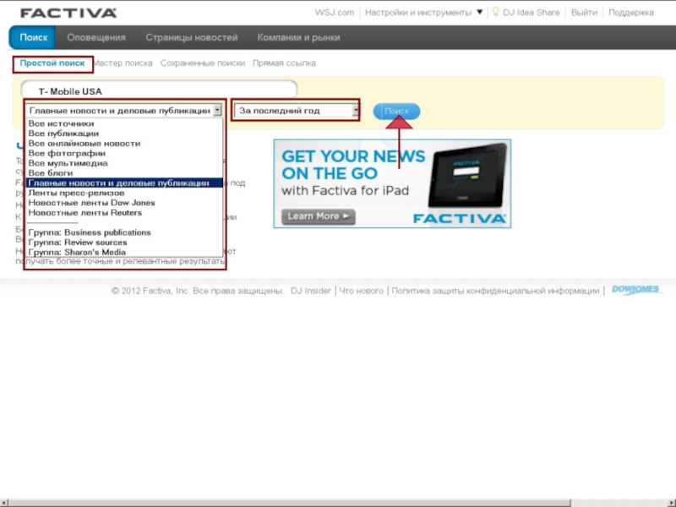Switch to the Поиск main tab
This screenshot has width=676, height=507.
point(33,37)
